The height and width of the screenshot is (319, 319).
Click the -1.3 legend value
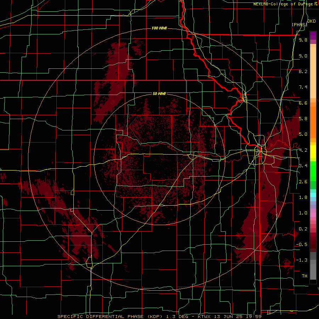302,260
